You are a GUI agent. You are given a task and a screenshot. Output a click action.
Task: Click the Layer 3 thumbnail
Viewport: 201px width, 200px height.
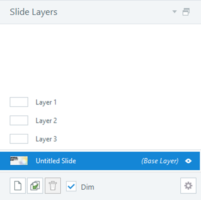tap(19, 139)
